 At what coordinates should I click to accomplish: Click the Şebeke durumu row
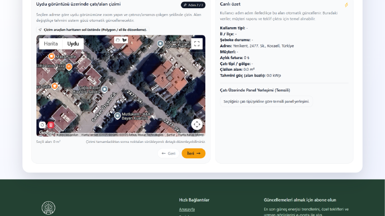pos(236,40)
